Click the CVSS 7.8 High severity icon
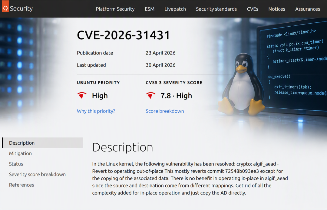The image size is (327, 210). click(x=151, y=95)
